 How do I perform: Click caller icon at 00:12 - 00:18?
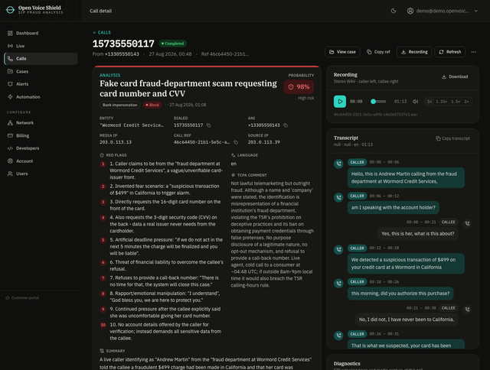pos(338,249)
